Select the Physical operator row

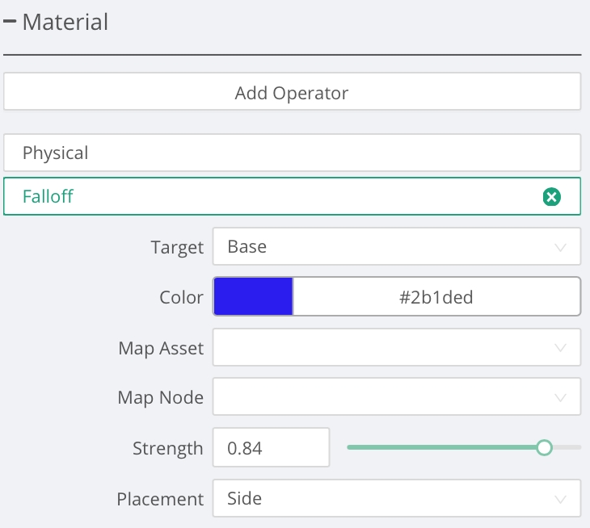(x=292, y=153)
